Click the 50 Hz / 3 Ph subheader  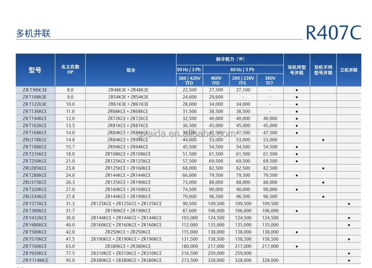pyautogui.click(x=189, y=70)
